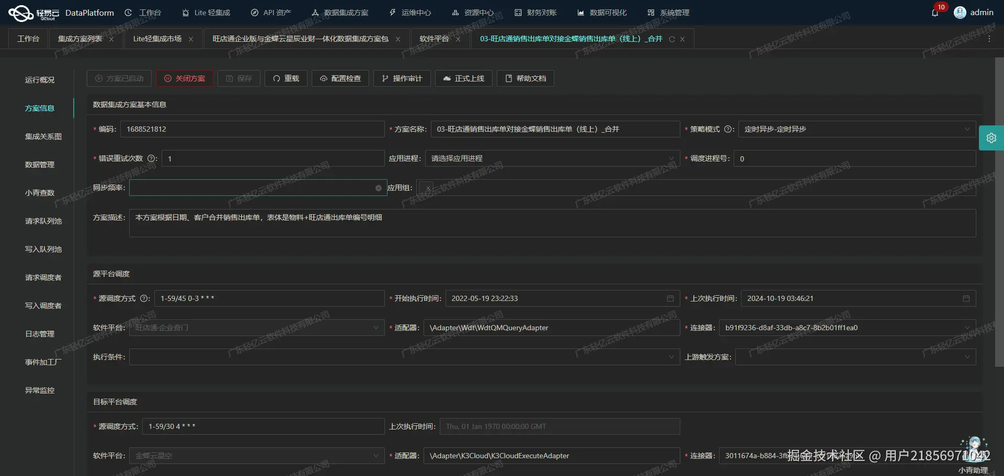Click help icon beside 策略模式

click(727, 129)
